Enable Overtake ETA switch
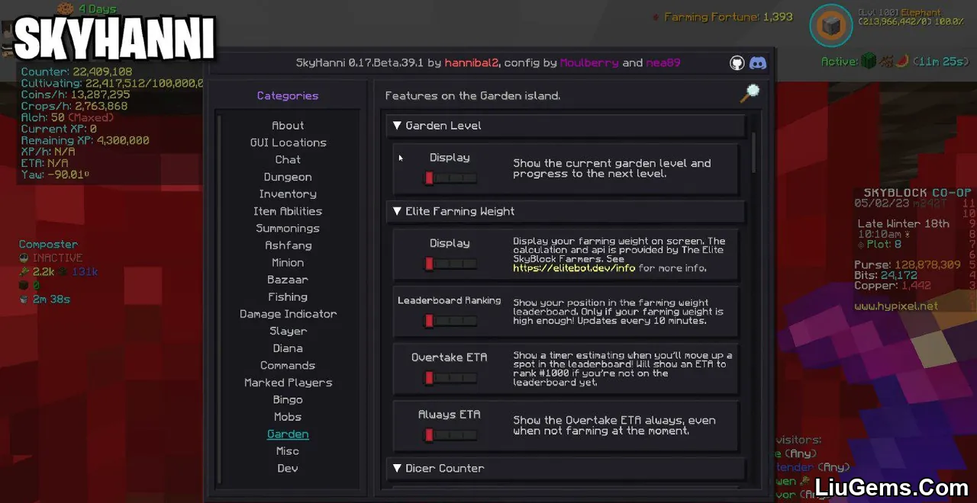 pyautogui.click(x=450, y=378)
